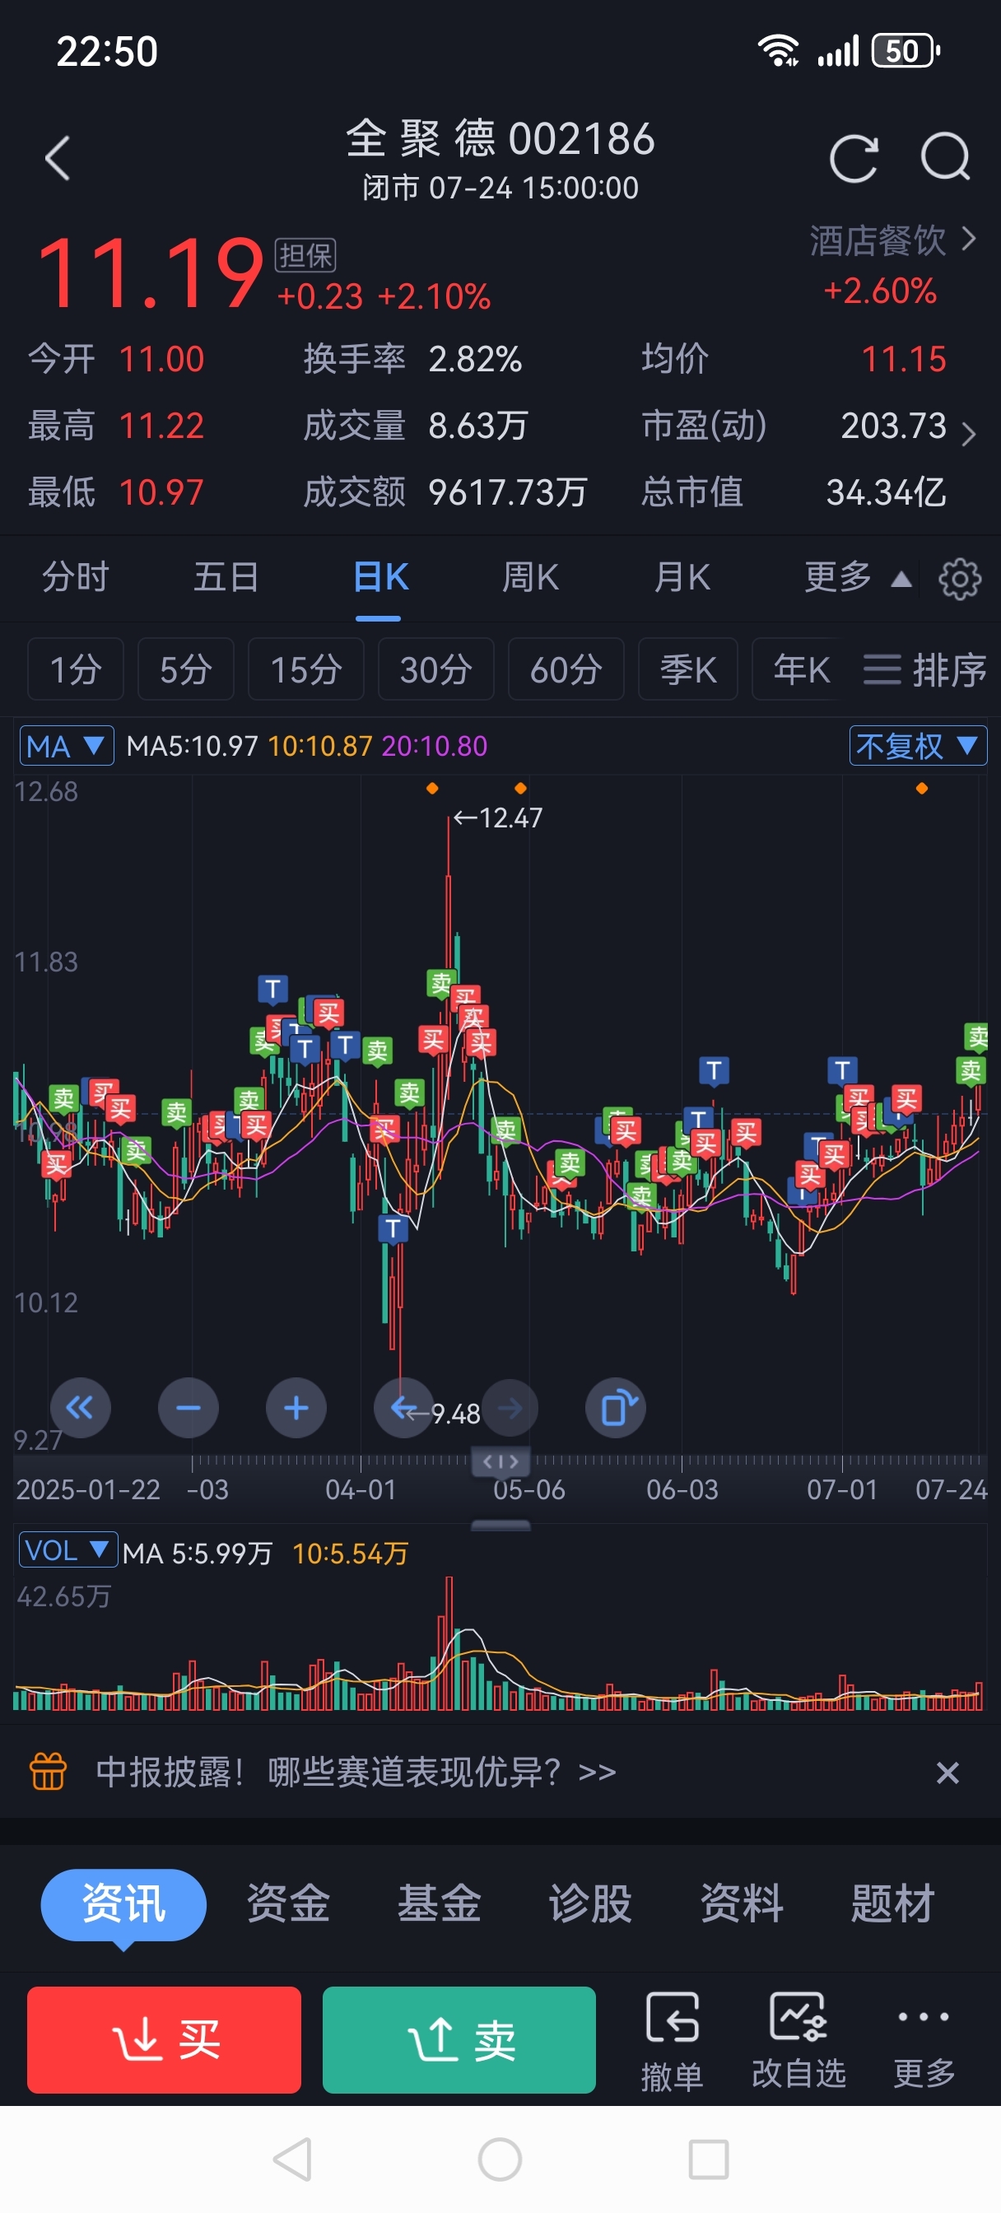This screenshot has width=1001, height=2213.
Task: Tap the red 买 buy button
Action: pyautogui.click(x=164, y=2039)
